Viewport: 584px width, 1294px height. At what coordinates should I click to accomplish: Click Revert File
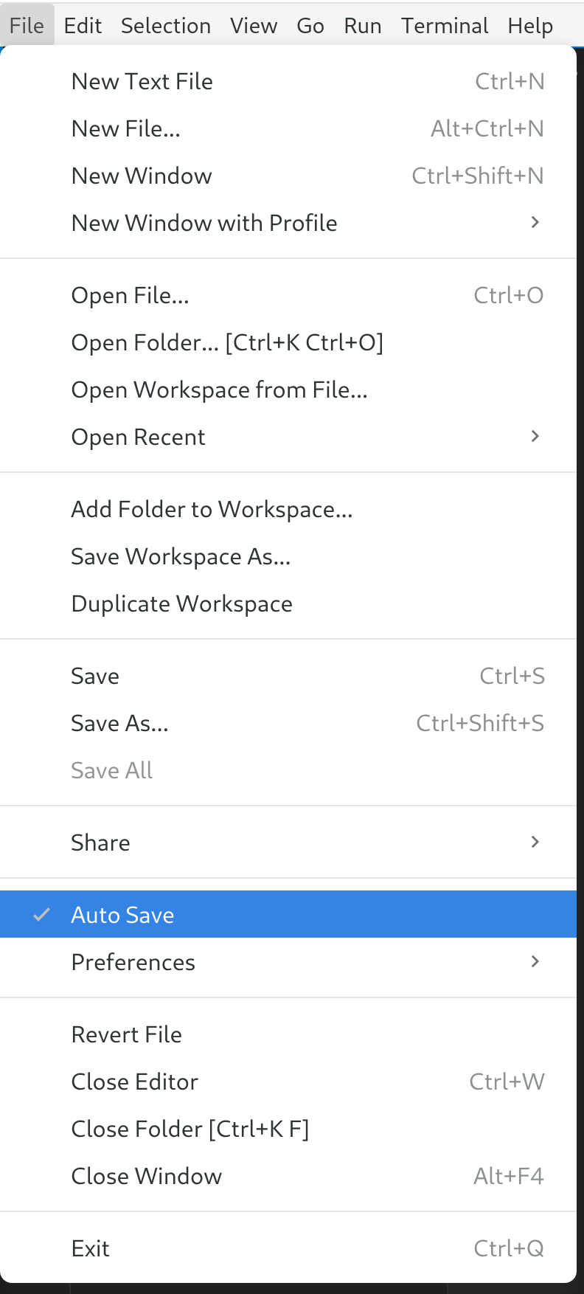pos(126,1034)
